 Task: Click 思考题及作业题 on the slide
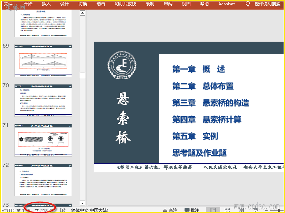[x=199, y=153]
